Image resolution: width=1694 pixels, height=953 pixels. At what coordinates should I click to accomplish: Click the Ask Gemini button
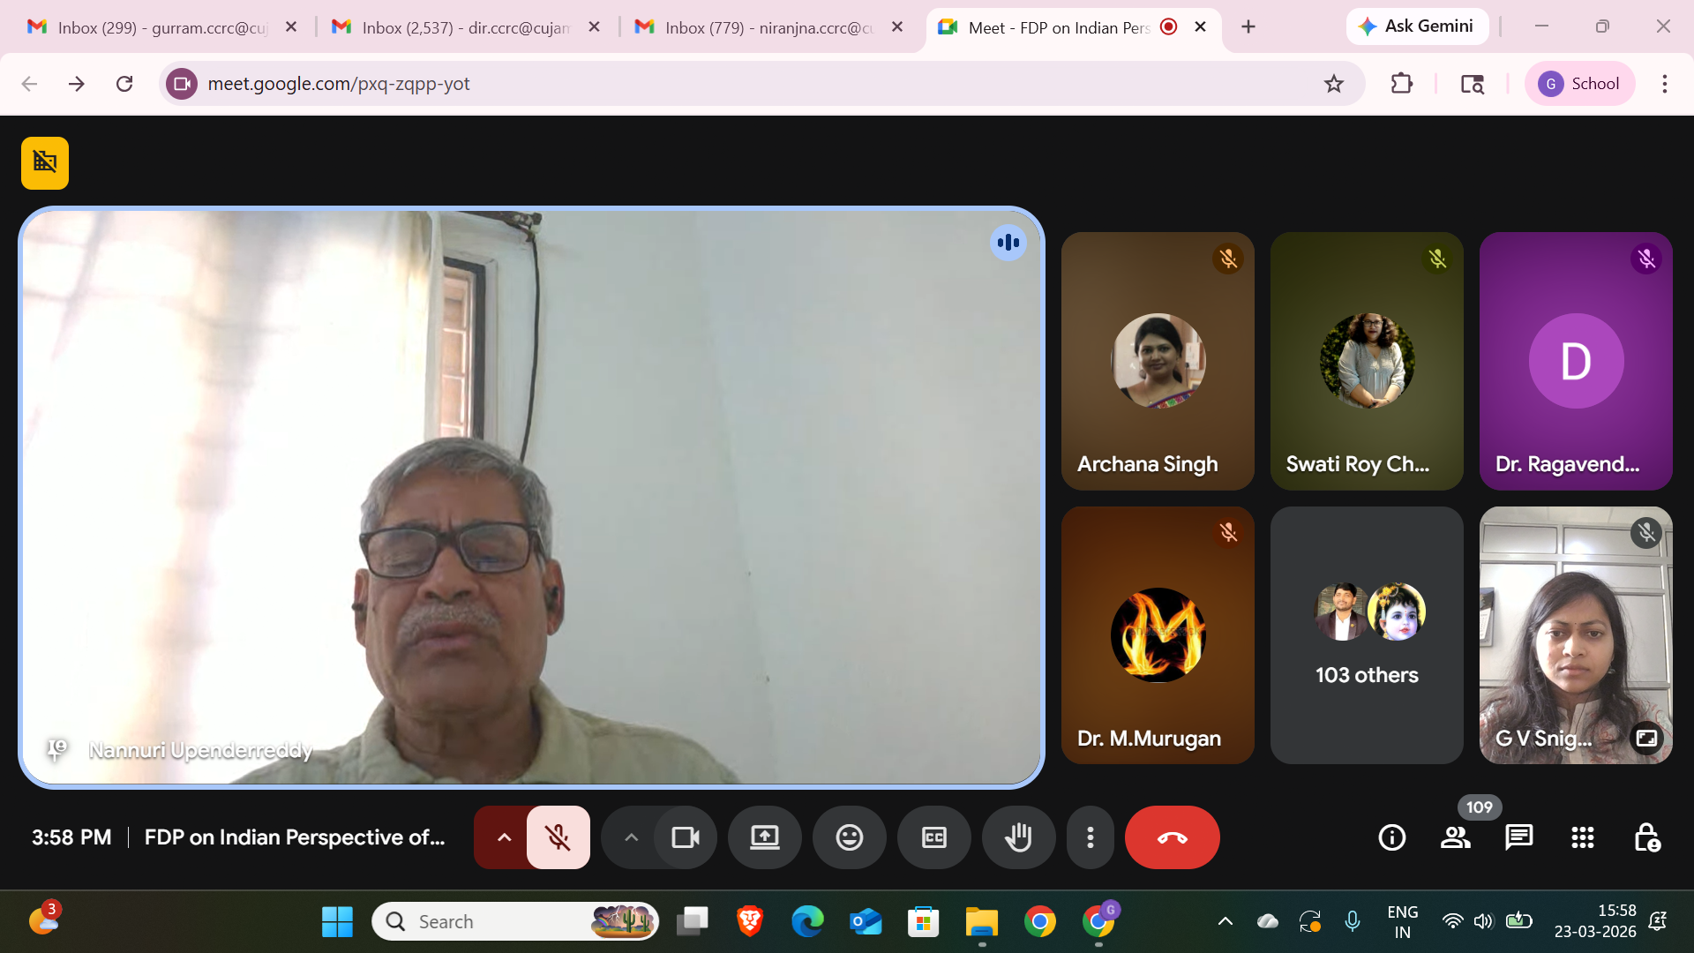[x=1417, y=26]
